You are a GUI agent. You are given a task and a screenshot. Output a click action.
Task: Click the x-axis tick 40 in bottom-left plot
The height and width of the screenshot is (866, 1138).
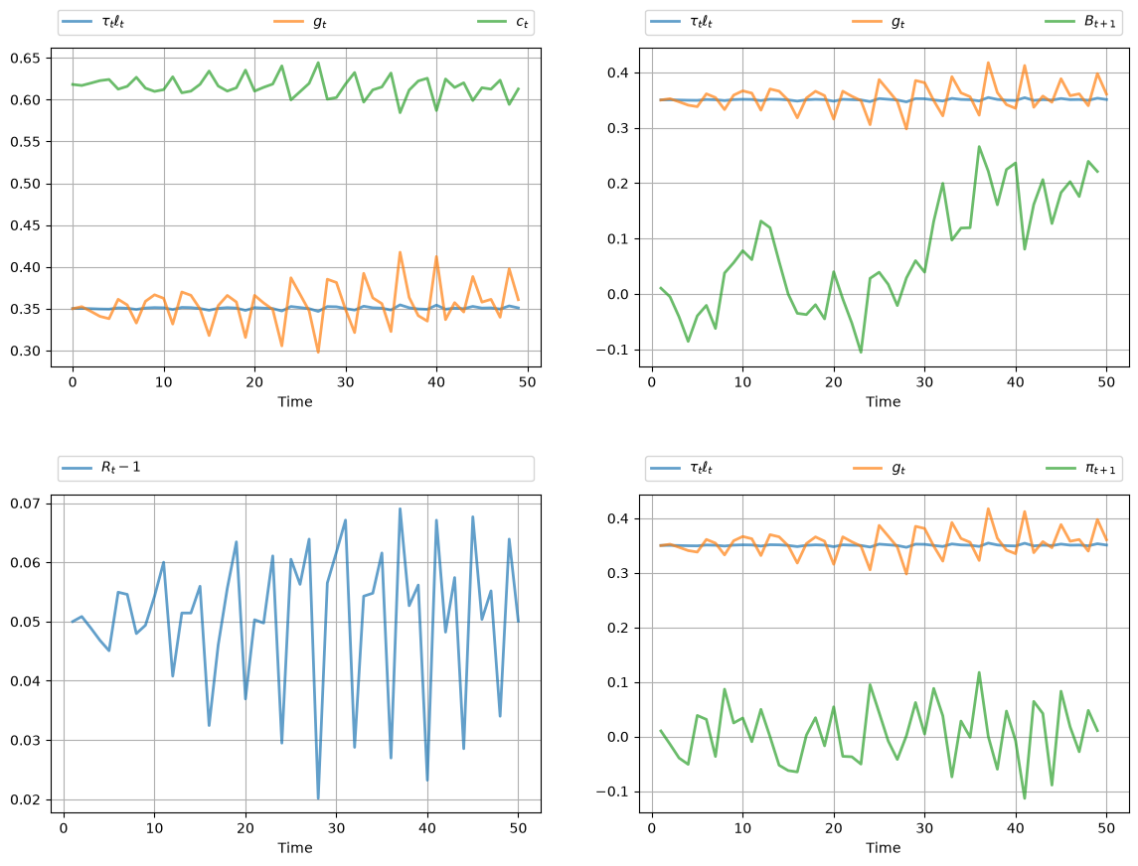click(x=427, y=827)
